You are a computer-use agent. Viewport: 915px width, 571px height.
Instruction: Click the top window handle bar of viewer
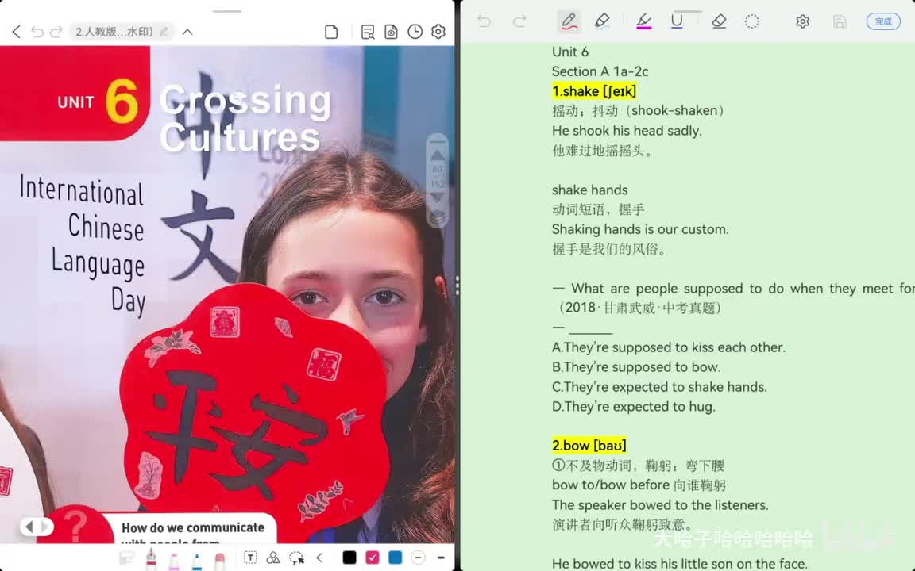[227, 11]
